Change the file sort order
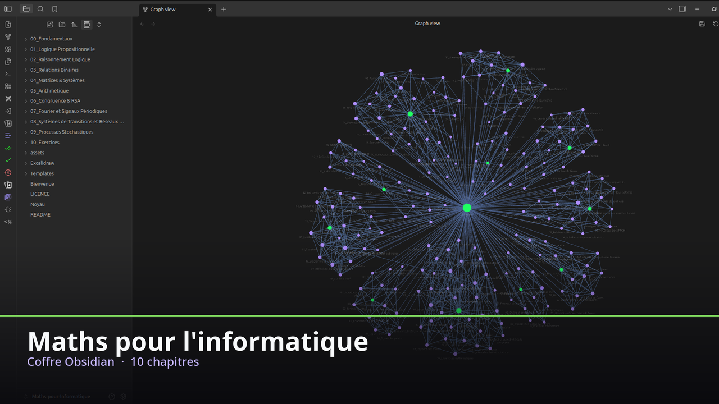The width and height of the screenshot is (719, 404). tap(74, 25)
